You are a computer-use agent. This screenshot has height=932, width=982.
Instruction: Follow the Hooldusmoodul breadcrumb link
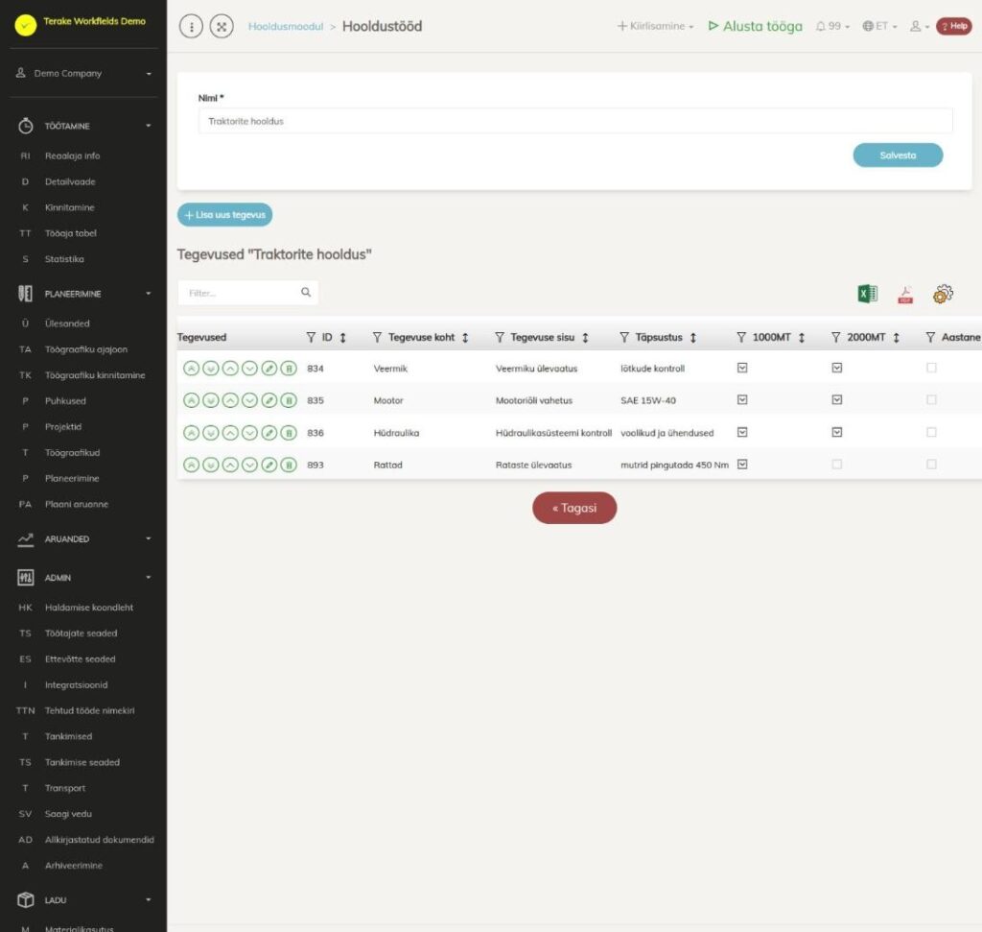pyautogui.click(x=286, y=26)
